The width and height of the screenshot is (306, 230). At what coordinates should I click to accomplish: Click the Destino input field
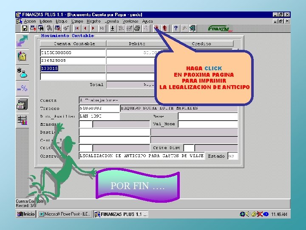(114, 132)
